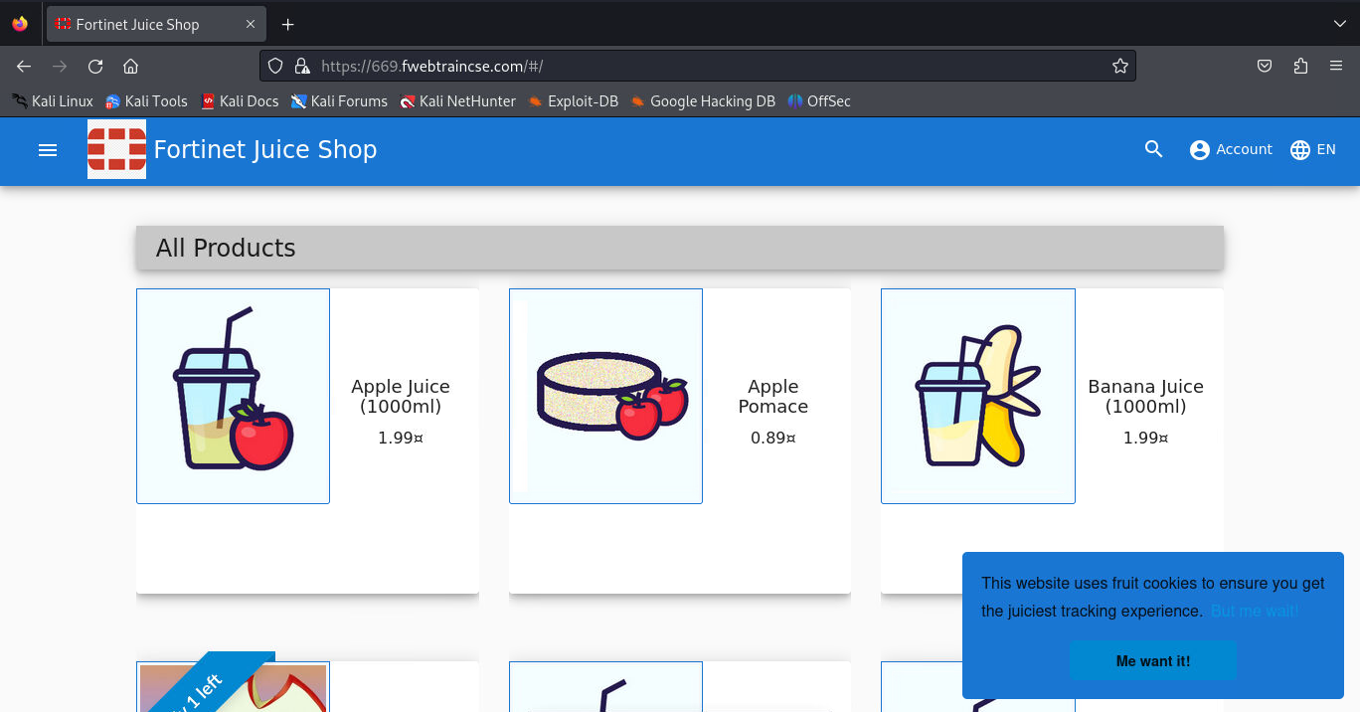Click Banana Juice (1000ml) name
Image resolution: width=1360 pixels, height=712 pixels.
coord(1146,396)
